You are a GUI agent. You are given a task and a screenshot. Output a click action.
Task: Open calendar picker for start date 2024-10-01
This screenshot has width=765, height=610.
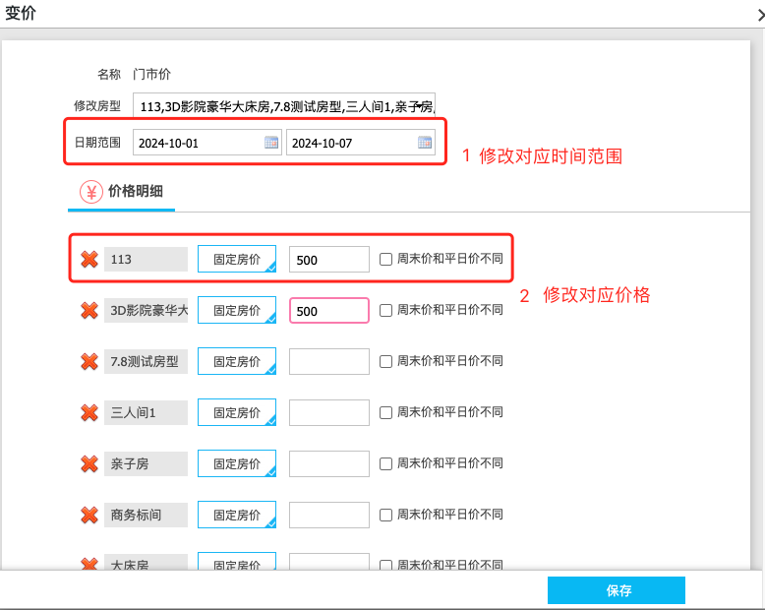pyautogui.click(x=271, y=143)
